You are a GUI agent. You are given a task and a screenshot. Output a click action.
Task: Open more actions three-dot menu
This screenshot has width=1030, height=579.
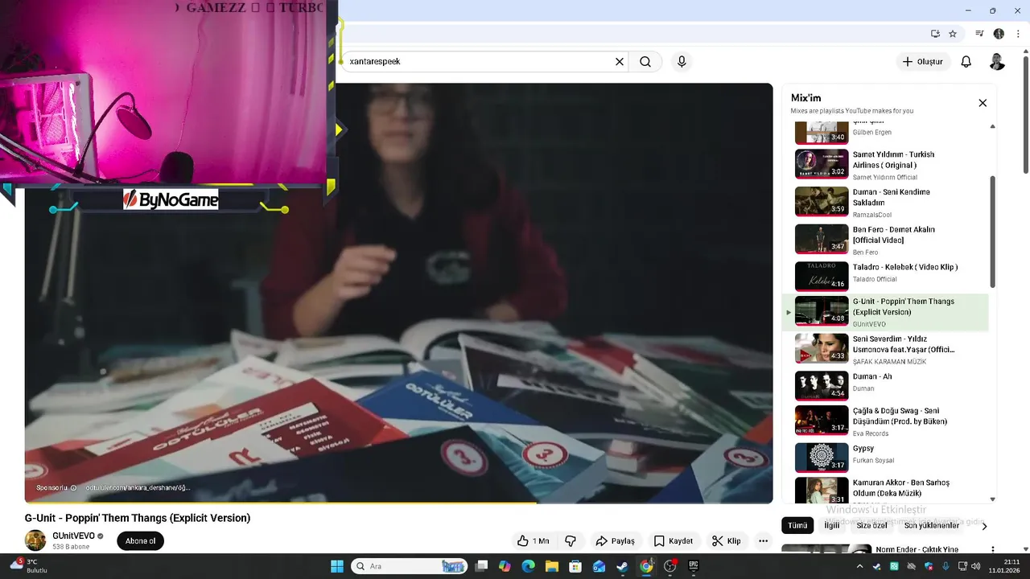click(x=763, y=541)
